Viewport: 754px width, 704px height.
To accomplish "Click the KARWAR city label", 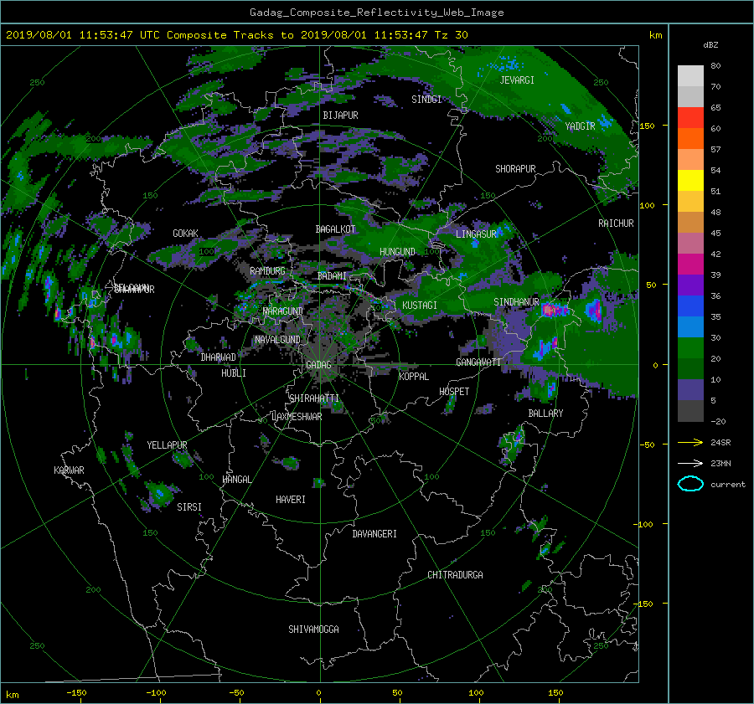I will 69,470.
